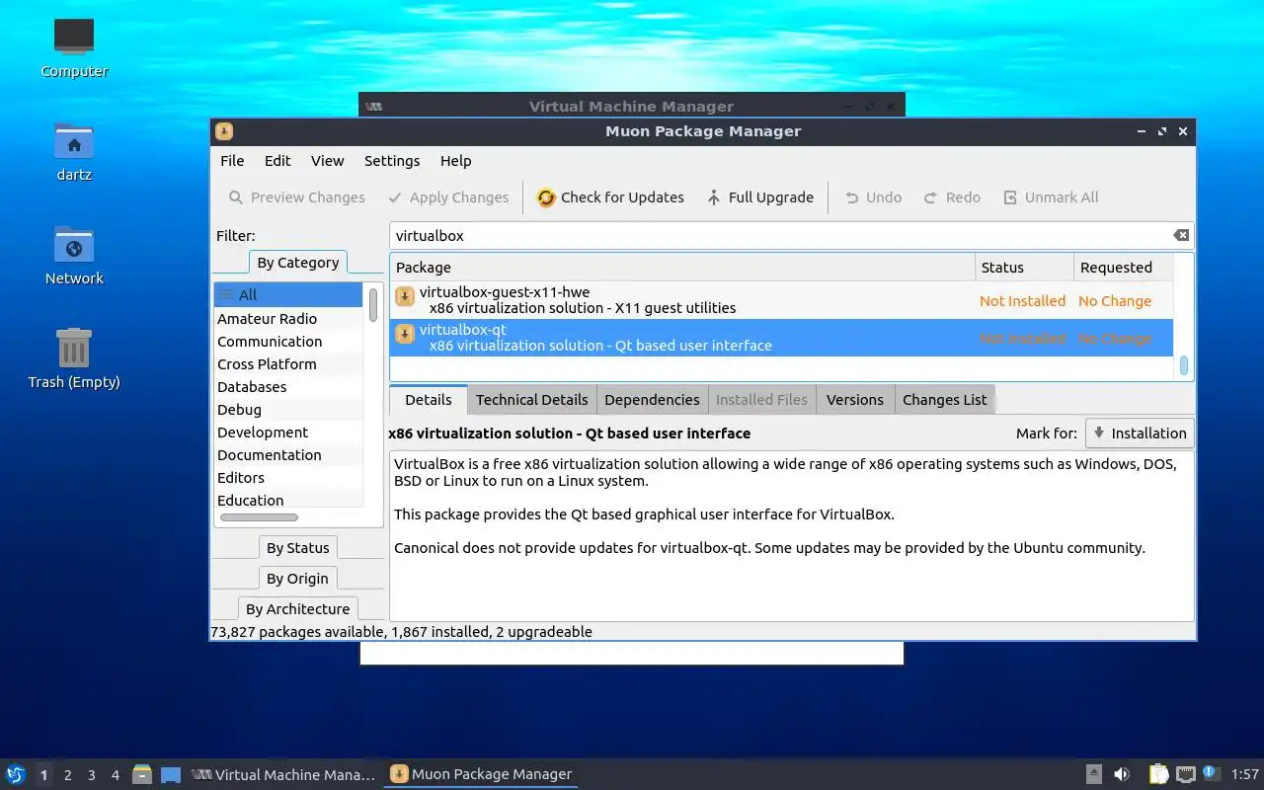Image resolution: width=1264 pixels, height=790 pixels.
Task: Click Preview Changes toolbar button
Action: (x=296, y=197)
